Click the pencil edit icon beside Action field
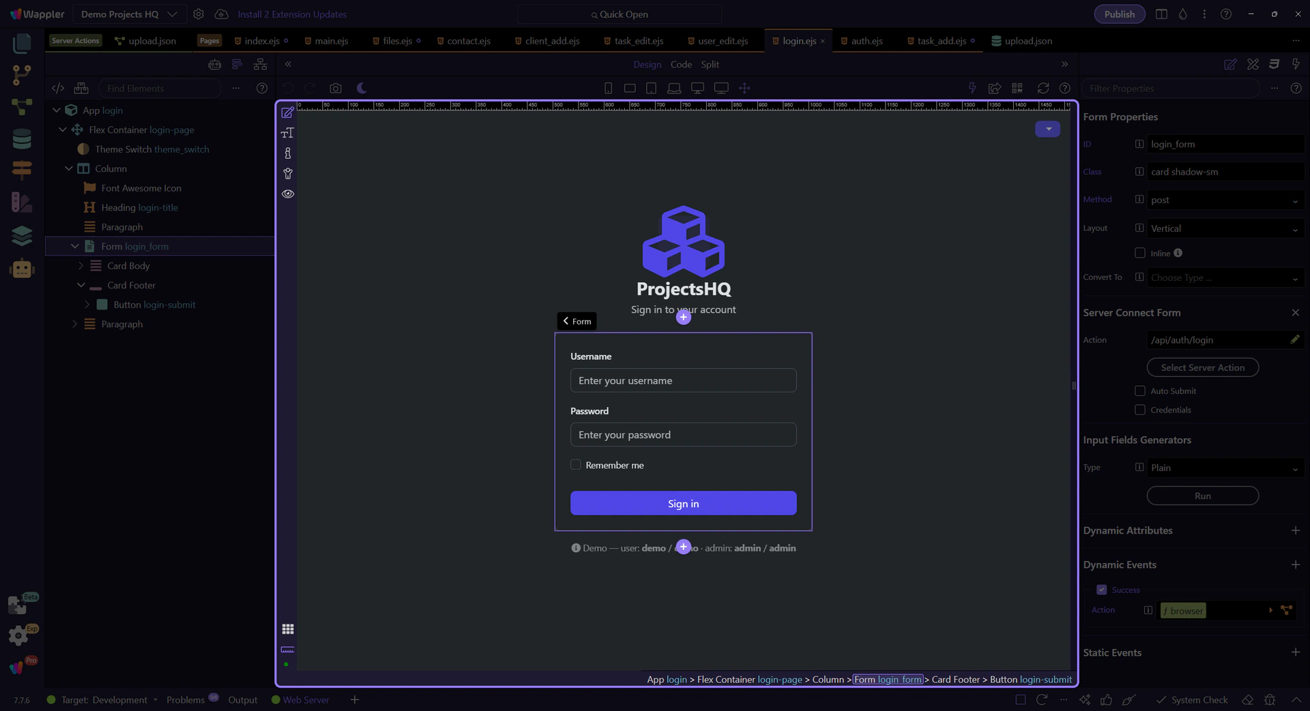Viewport: 1310px width, 711px height. (x=1294, y=339)
